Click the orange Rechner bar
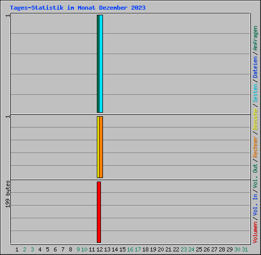261x255 pixels. pyautogui.click(x=101, y=147)
